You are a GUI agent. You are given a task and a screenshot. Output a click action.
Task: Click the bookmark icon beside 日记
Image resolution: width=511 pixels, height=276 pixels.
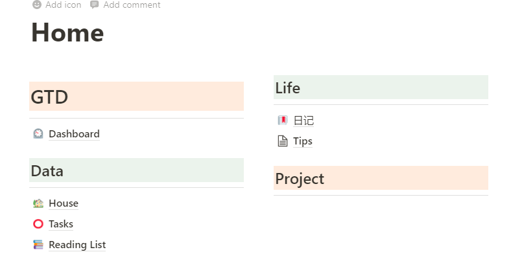(283, 121)
